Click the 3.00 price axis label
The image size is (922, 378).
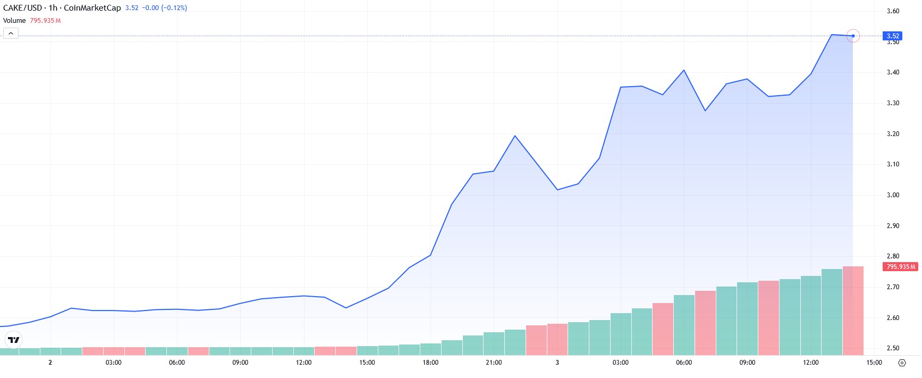(x=893, y=195)
